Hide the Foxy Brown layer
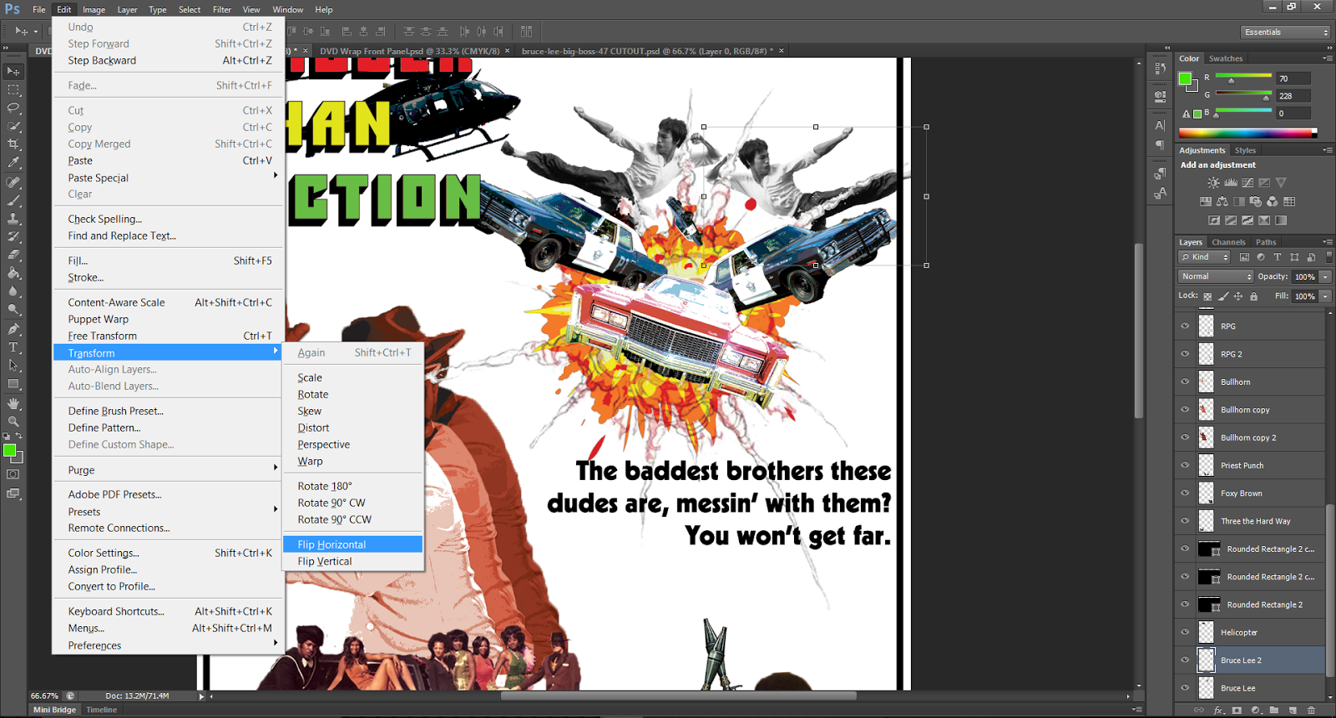The image size is (1336, 718). 1185,493
